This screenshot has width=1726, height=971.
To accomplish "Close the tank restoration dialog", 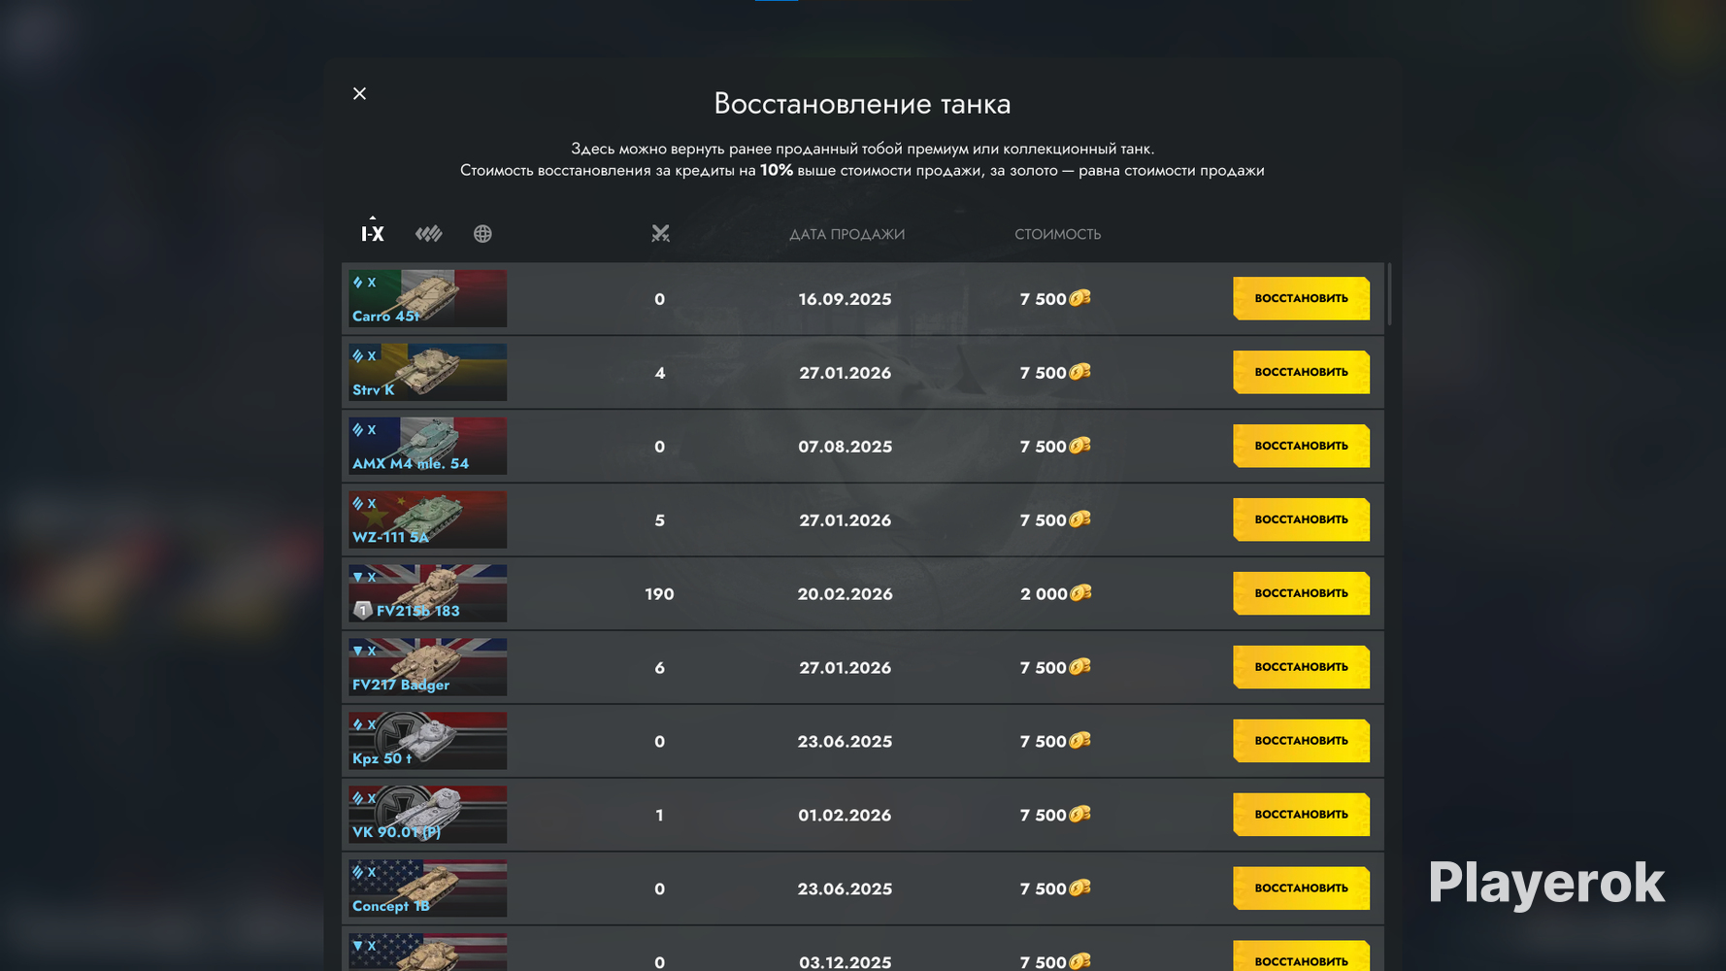I will [x=359, y=93].
